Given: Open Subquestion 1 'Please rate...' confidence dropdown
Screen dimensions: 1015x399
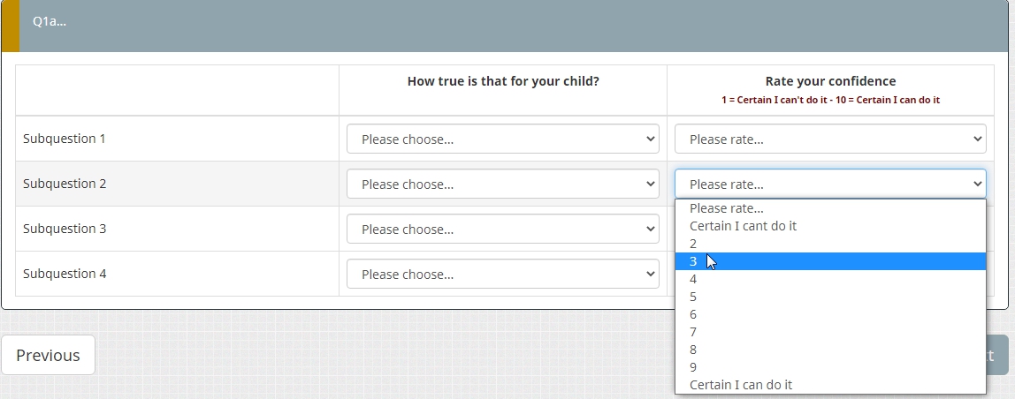Looking at the screenshot, I should point(829,139).
